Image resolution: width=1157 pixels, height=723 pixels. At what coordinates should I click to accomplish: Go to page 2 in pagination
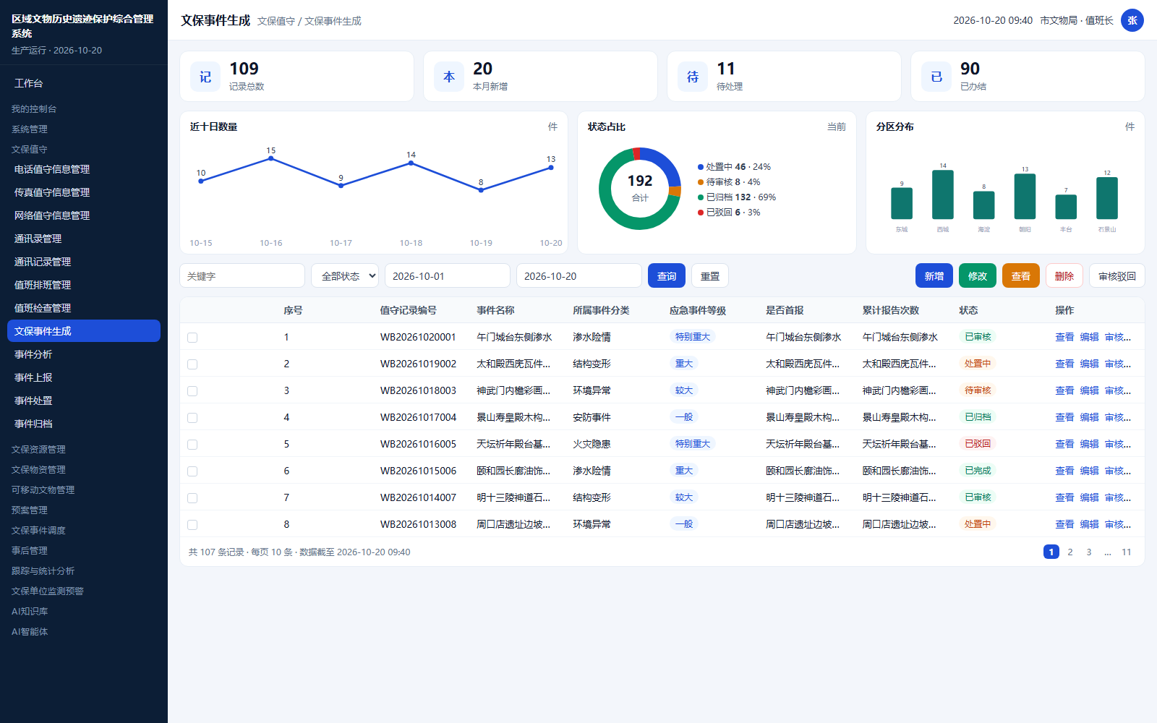(x=1070, y=552)
